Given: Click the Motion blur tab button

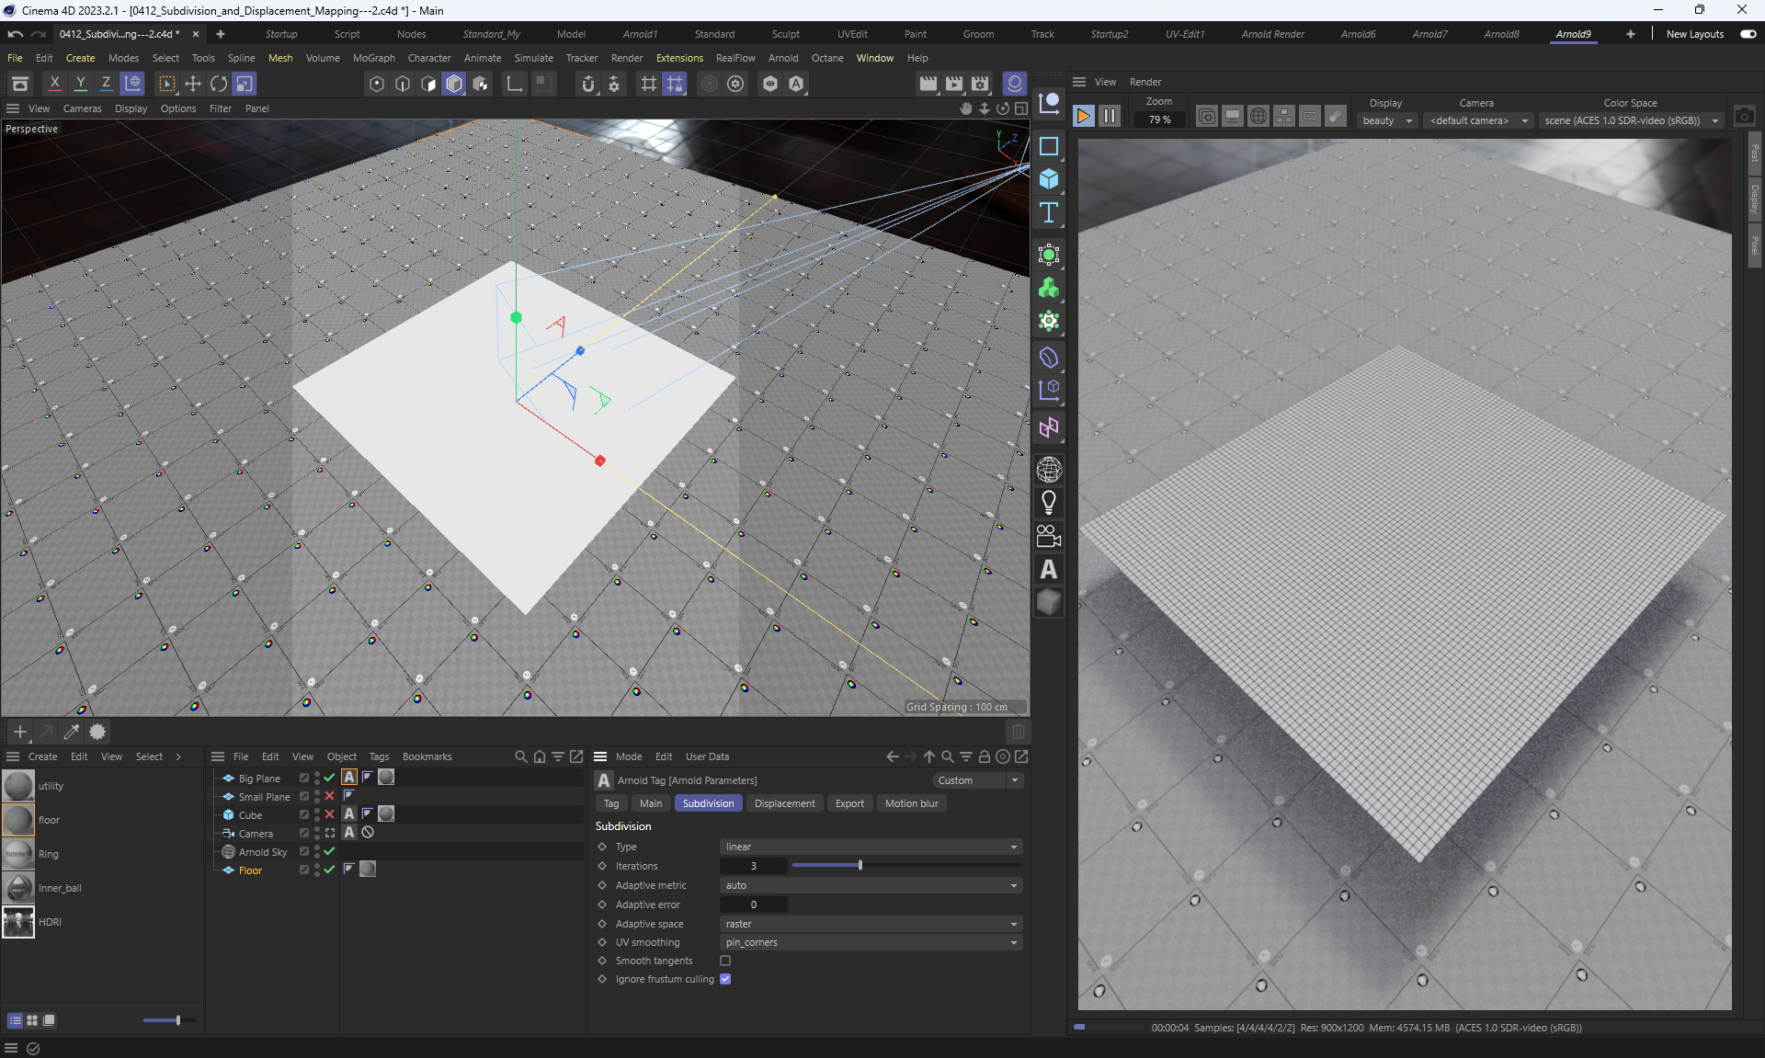Looking at the screenshot, I should pos(911,803).
